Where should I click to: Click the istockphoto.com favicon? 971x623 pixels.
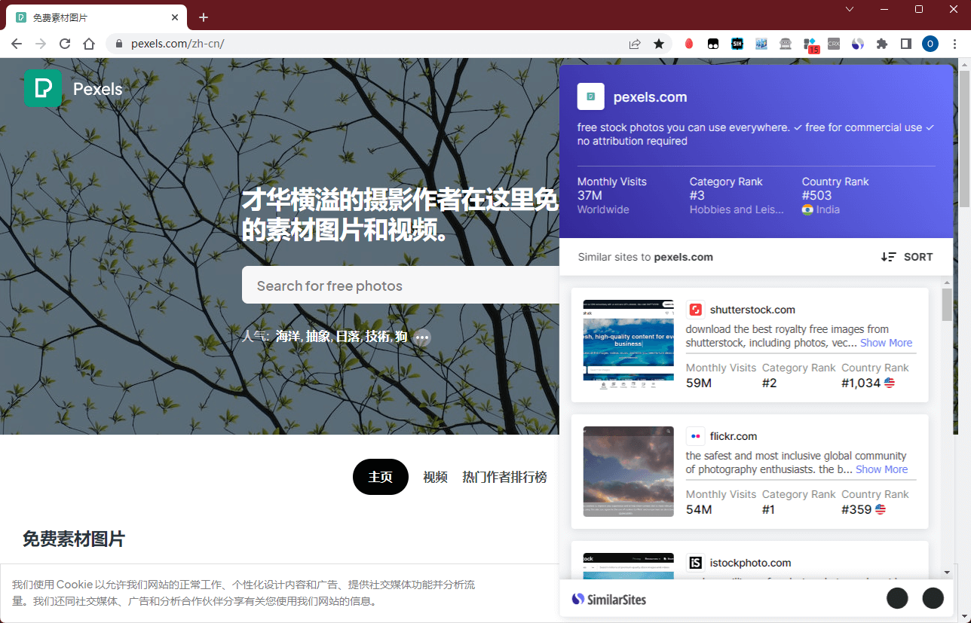pyautogui.click(x=694, y=562)
